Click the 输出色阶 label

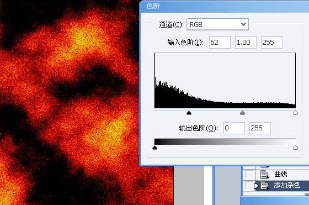pos(198,128)
